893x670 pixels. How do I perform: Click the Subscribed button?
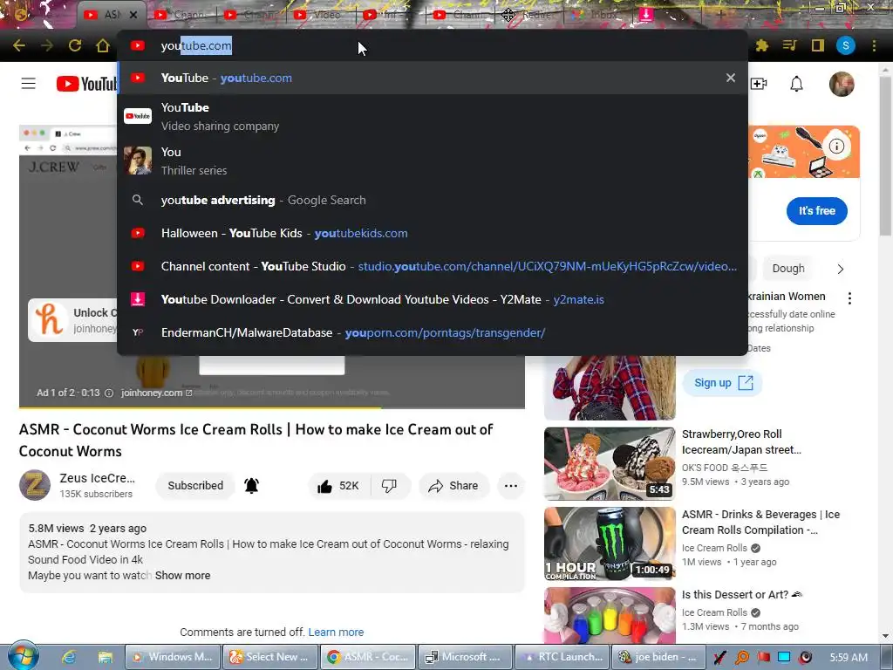(x=195, y=485)
